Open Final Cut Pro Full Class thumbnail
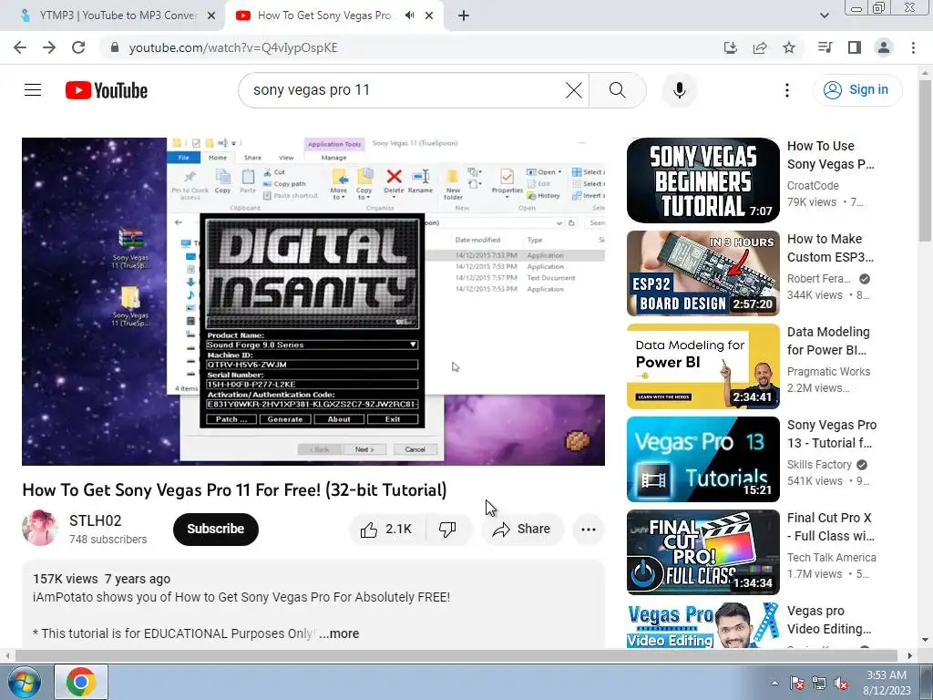Image resolution: width=933 pixels, height=700 pixels. [x=702, y=551]
